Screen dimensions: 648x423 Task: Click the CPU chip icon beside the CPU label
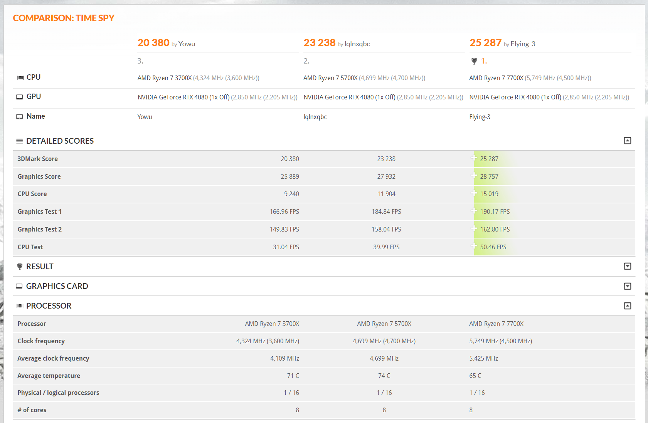click(x=20, y=78)
